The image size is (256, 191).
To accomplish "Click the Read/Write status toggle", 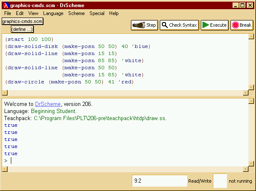I will coord(200,181).
